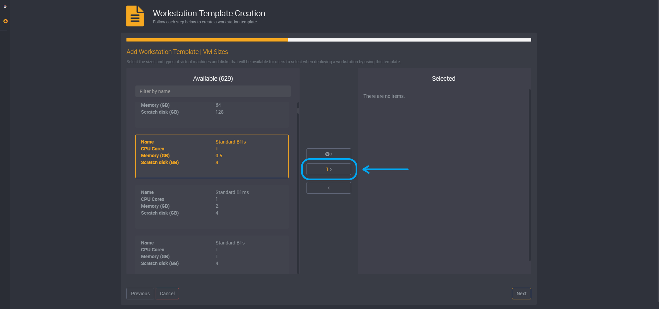Select the Standard B1s VM size card

[212, 255]
